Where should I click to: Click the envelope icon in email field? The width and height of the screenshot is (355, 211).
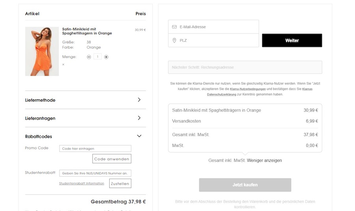pos(174,27)
